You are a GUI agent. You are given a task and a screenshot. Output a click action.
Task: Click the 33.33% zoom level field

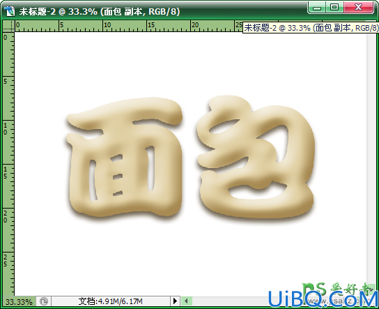[x=19, y=302]
